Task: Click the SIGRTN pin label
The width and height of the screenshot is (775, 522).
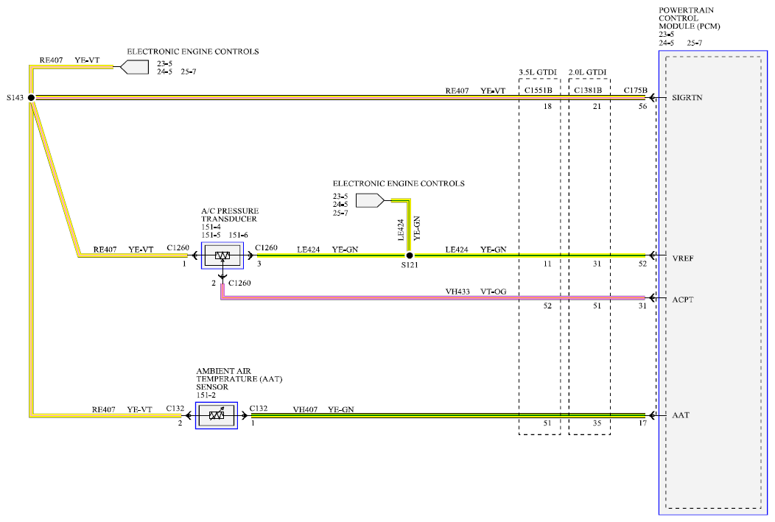Action: point(687,98)
